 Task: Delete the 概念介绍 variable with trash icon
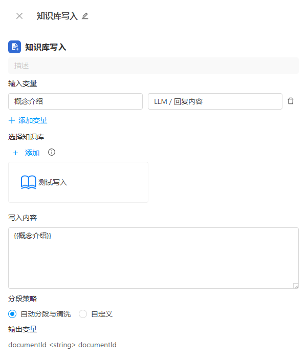pyautogui.click(x=291, y=101)
